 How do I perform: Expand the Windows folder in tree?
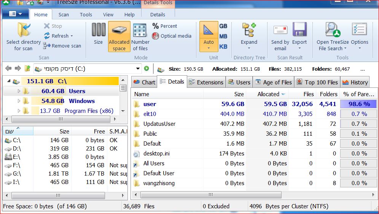[x=19, y=101]
